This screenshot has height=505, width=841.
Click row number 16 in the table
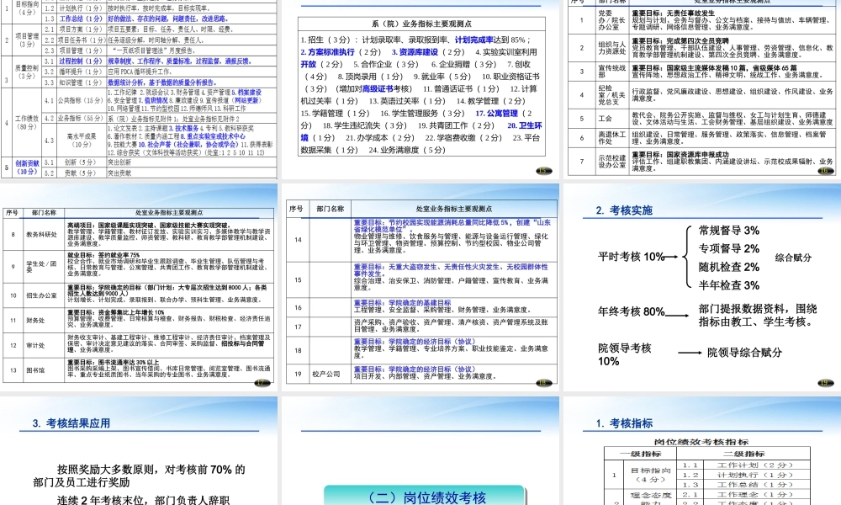point(298,307)
